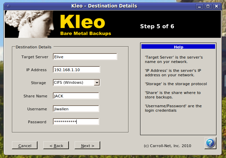Focus the Password input field
Image resolution: width=226 pixels, height=158 pixels.
(x=76, y=122)
